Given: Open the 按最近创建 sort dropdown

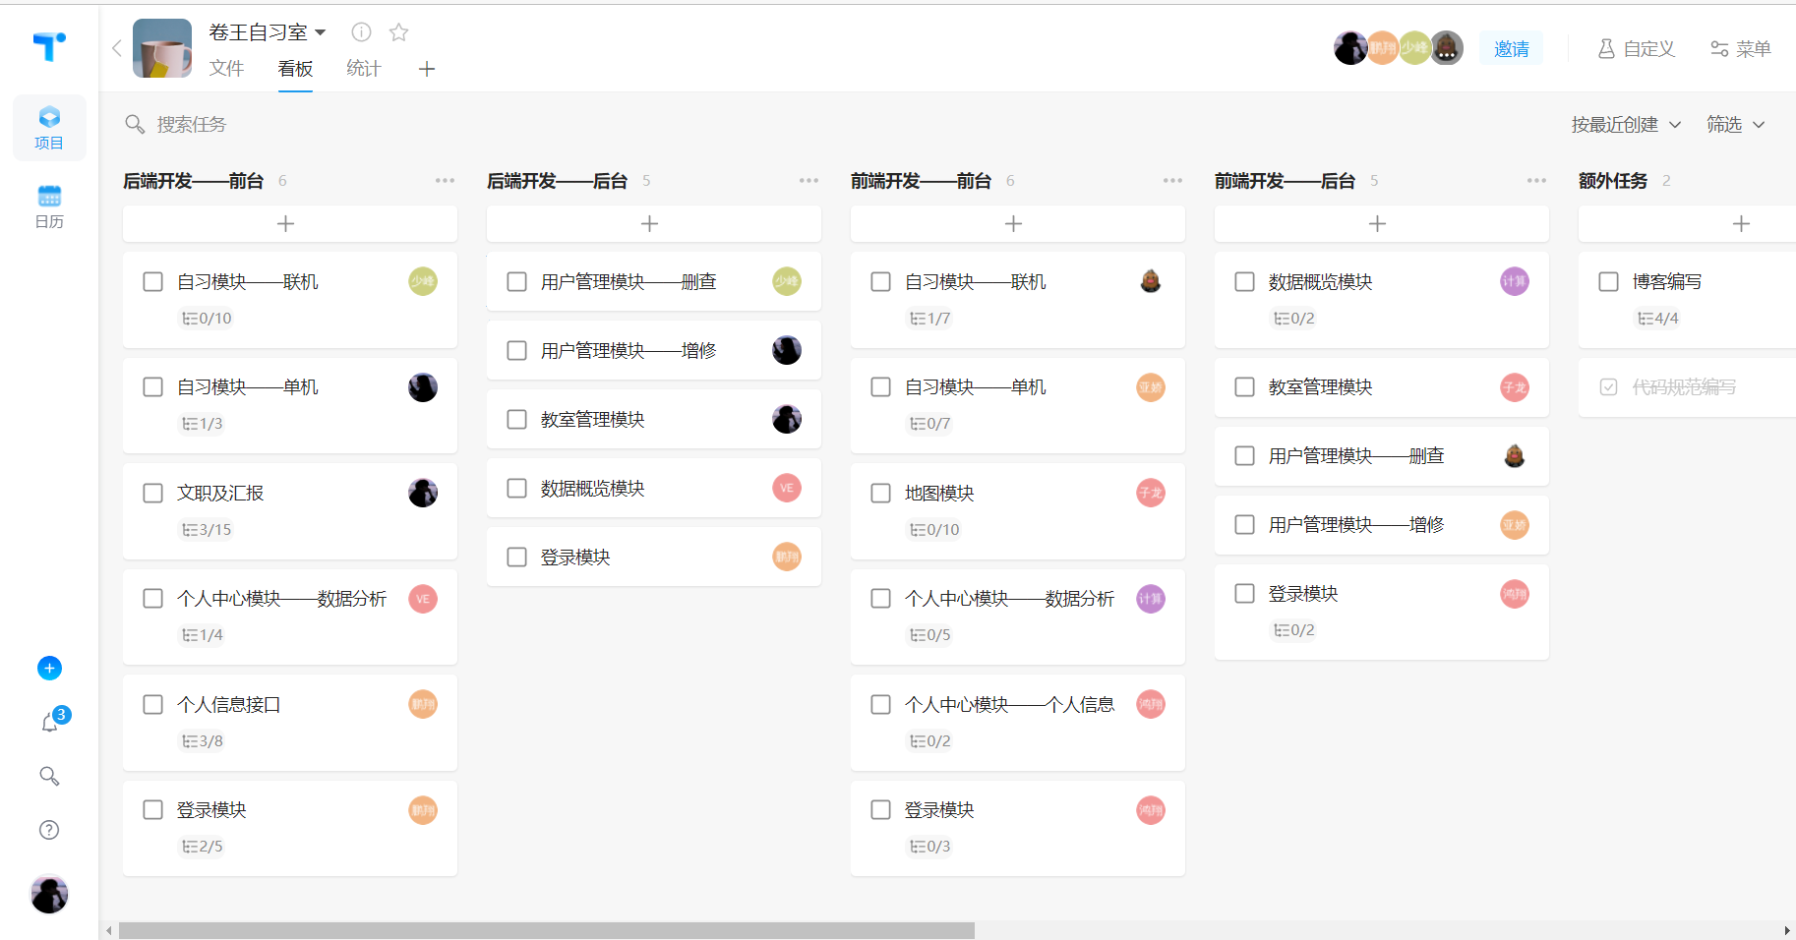Looking at the screenshot, I should 1627,125.
